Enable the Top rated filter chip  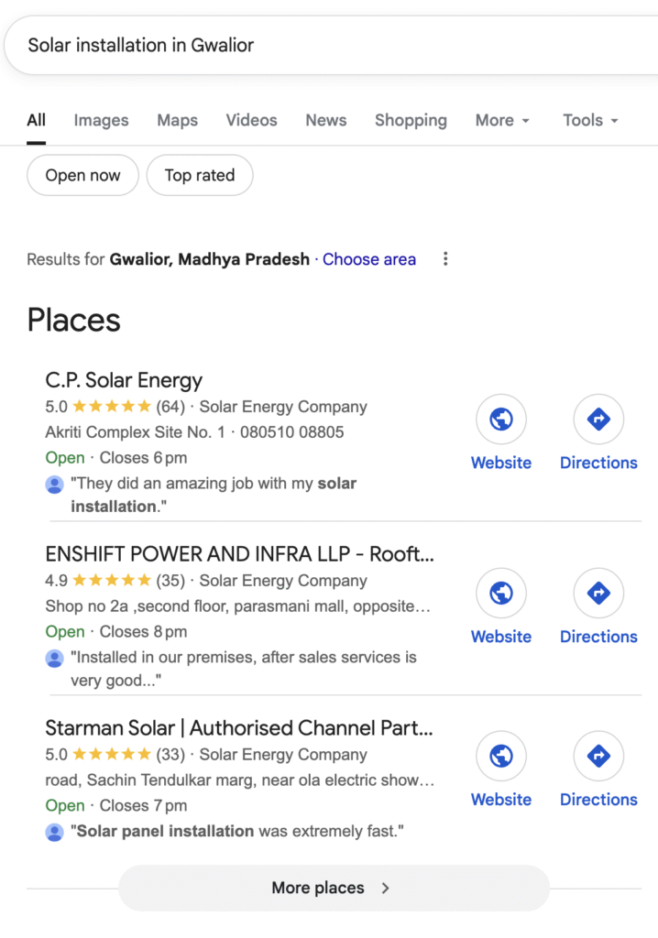pyautogui.click(x=200, y=175)
